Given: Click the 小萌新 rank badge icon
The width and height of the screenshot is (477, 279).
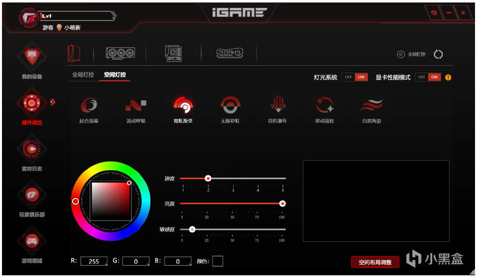Looking at the screenshot, I should pyautogui.click(x=59, y=27).
